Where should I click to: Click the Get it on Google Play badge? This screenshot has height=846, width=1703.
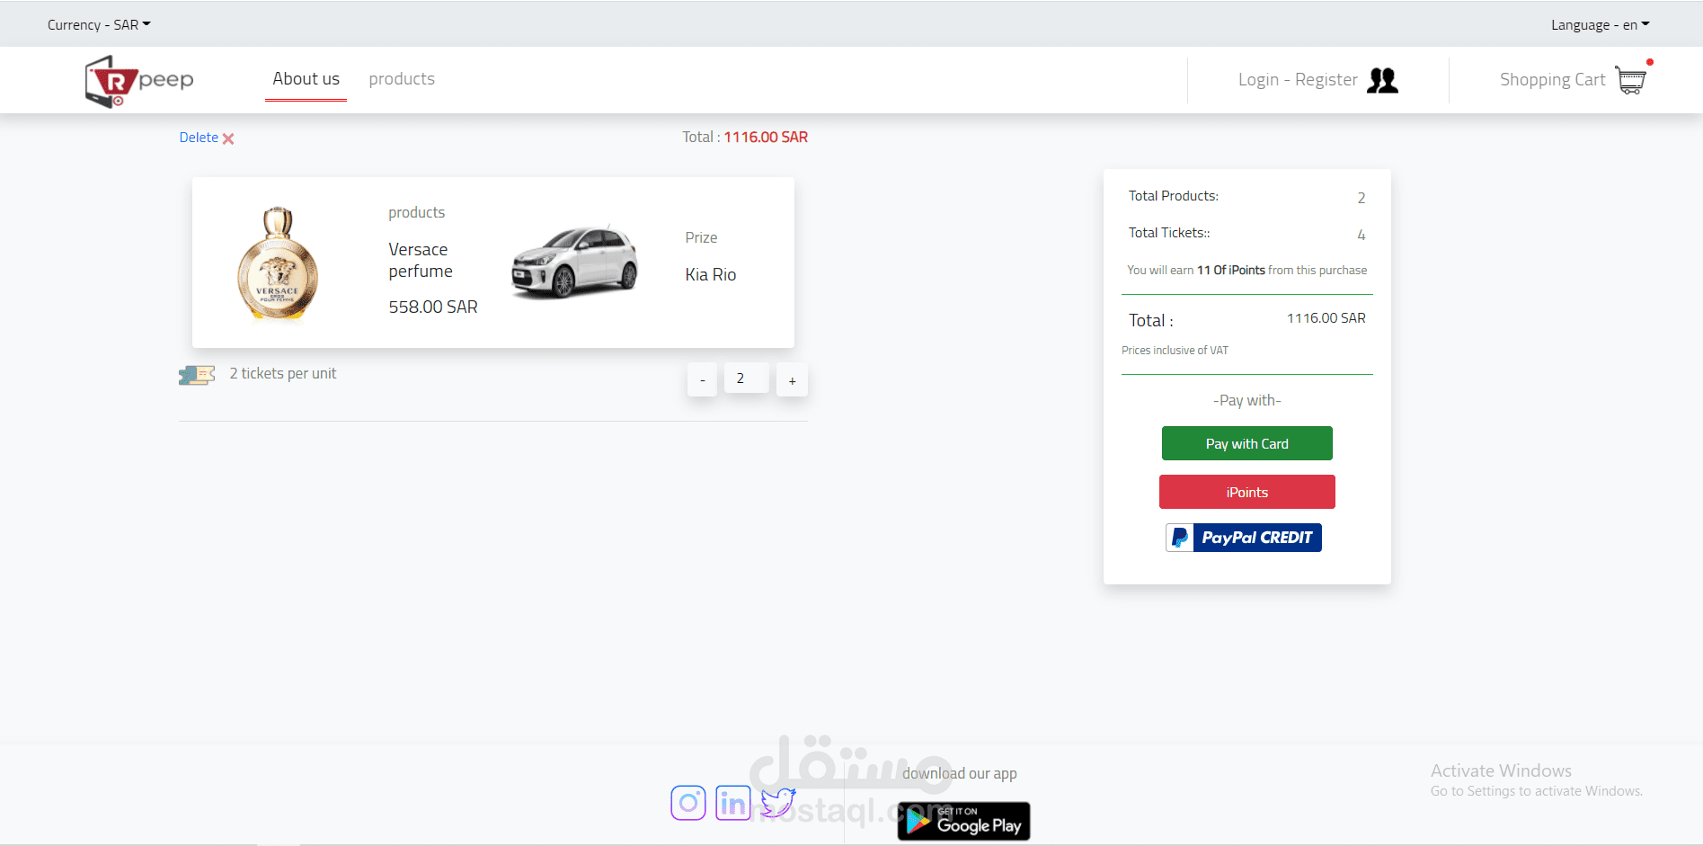tap(963, 821)
